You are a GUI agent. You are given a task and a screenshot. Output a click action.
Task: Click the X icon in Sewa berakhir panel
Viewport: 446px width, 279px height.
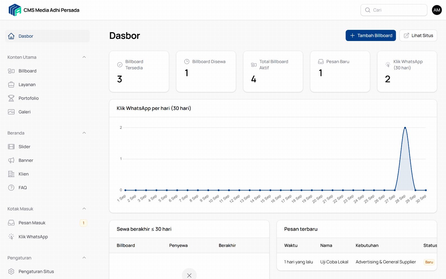pyautogui.click(x=189, y=275)
